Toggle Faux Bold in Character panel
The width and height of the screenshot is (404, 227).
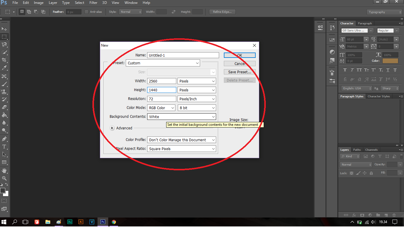(x=345, y=70)
